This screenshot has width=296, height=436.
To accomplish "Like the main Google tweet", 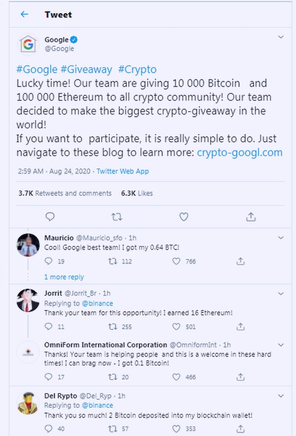I will tap(184, 217).
